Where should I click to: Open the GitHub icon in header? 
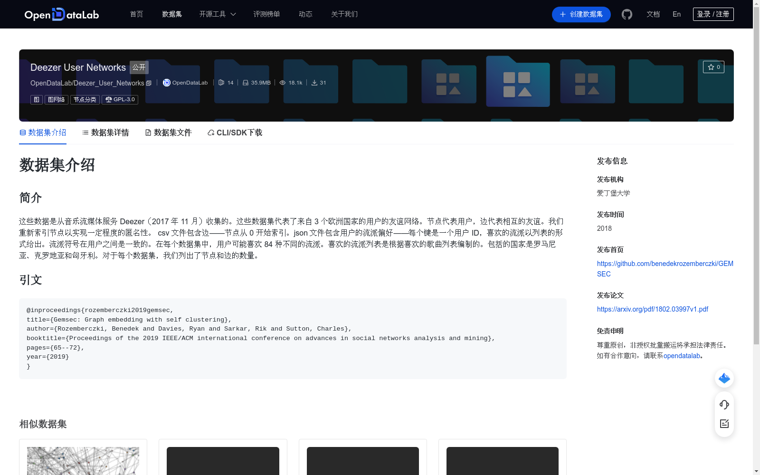(627, 14)
